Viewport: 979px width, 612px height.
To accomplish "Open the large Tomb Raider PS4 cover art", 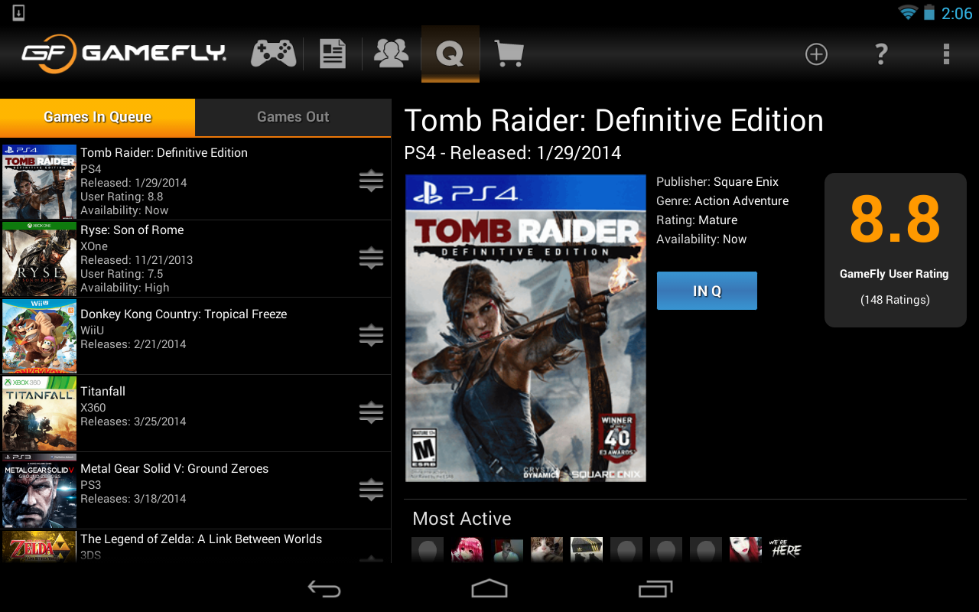I will [525, 328].
